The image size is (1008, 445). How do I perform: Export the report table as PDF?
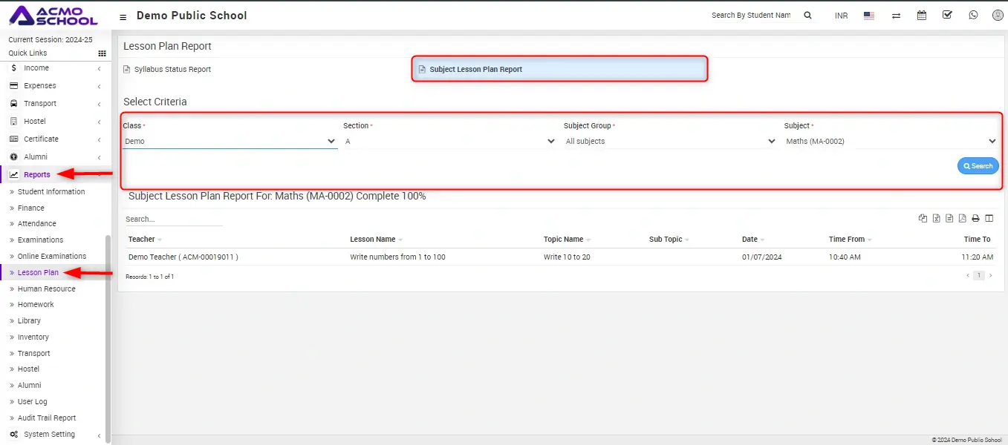click(x=963, y=218)
